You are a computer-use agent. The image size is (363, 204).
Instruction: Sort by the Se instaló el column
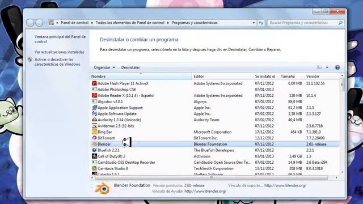(x=266, y=76)
